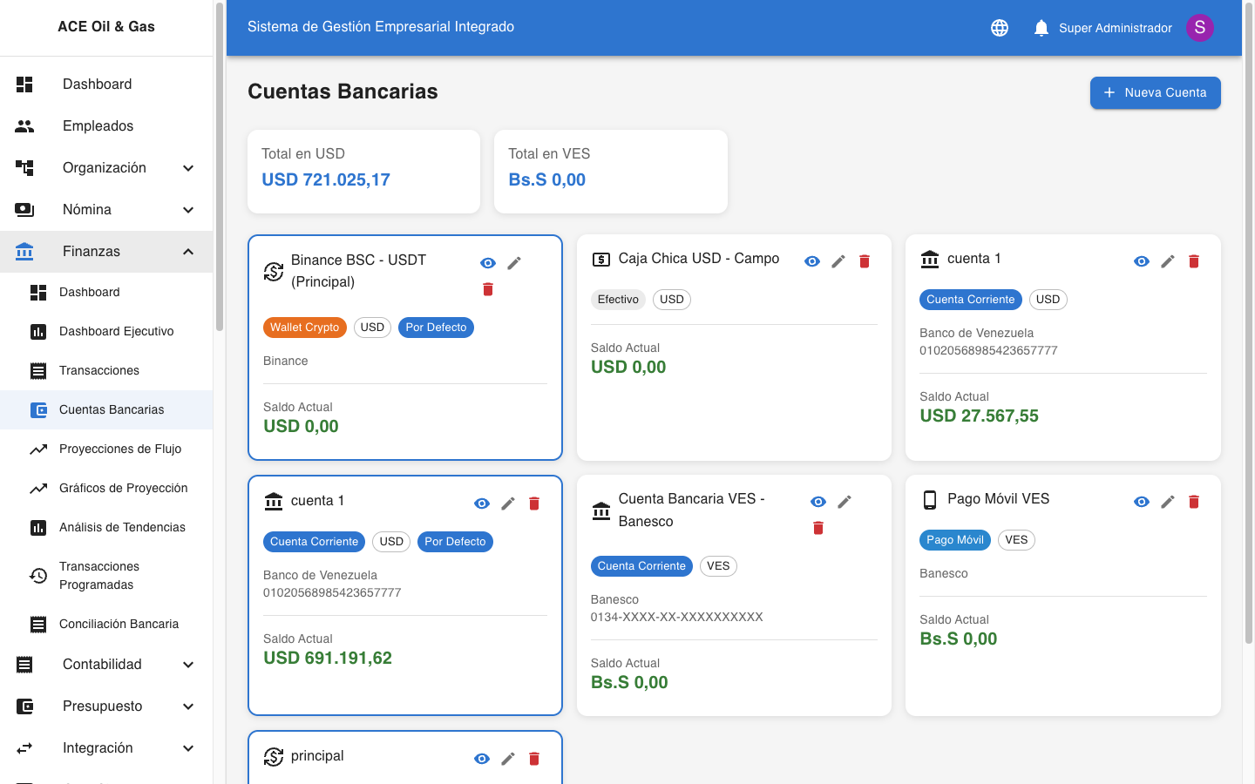Viewport: 1255px width, 784px height.
Task: Open Empleados from the sidebar
Action: tap(98, 126)
